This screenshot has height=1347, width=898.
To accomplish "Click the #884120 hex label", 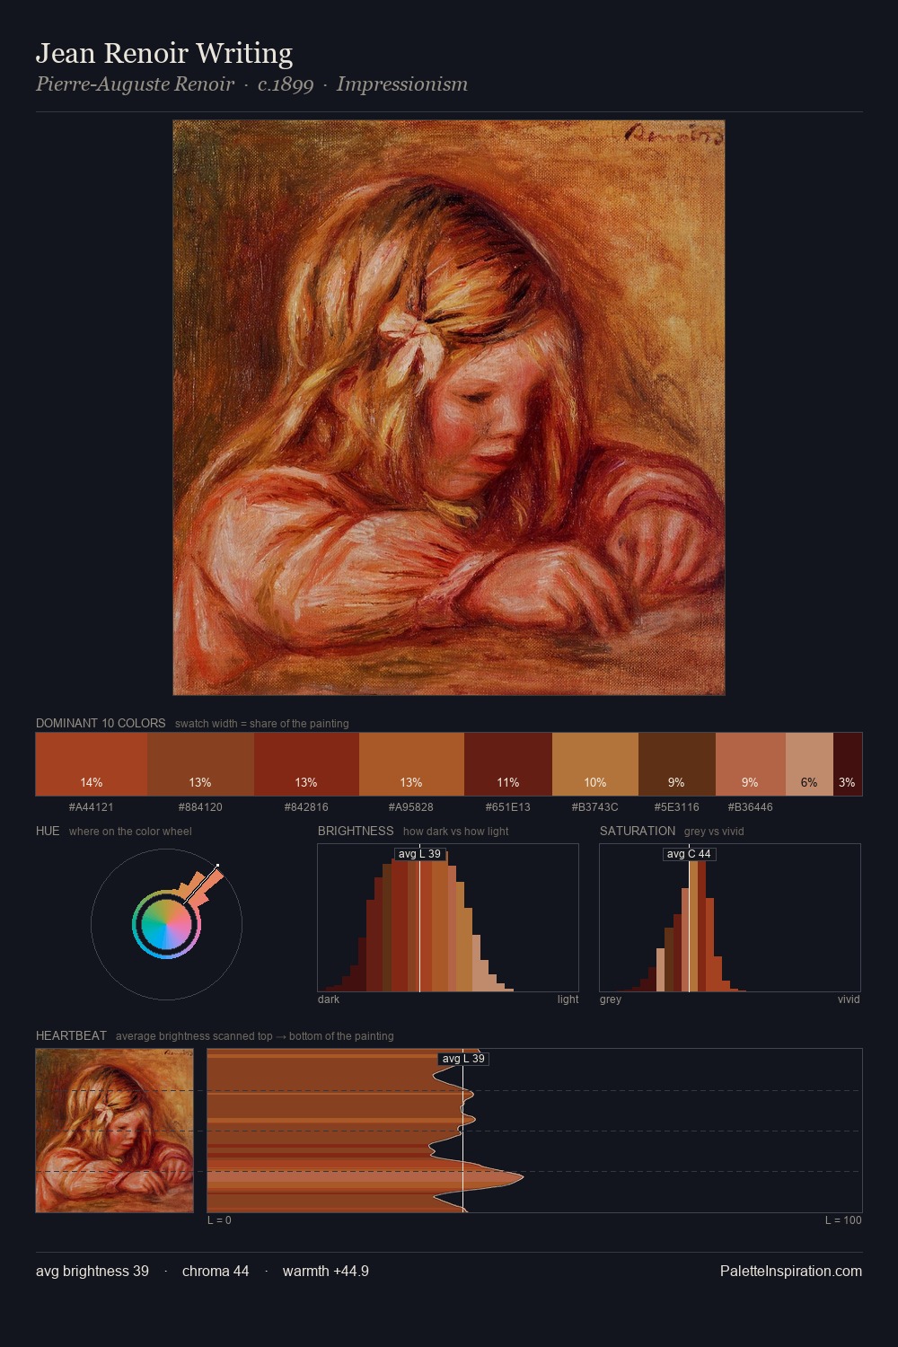I will 200,807.
